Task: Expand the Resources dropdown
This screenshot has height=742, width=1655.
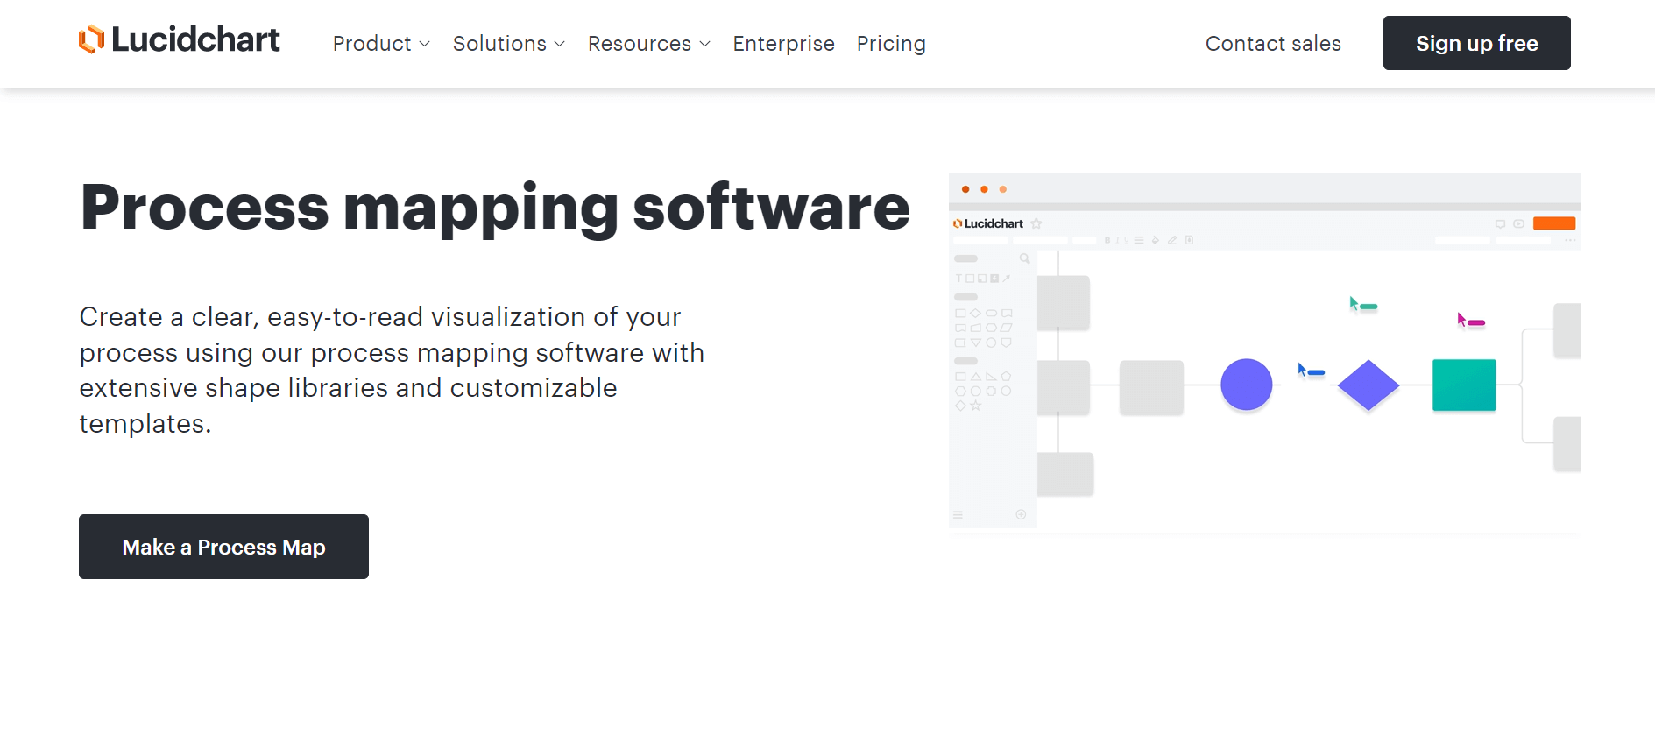Action: click(x=649, y=44)
